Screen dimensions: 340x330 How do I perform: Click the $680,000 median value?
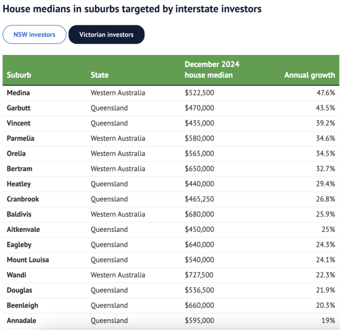(x=199, y=214)
